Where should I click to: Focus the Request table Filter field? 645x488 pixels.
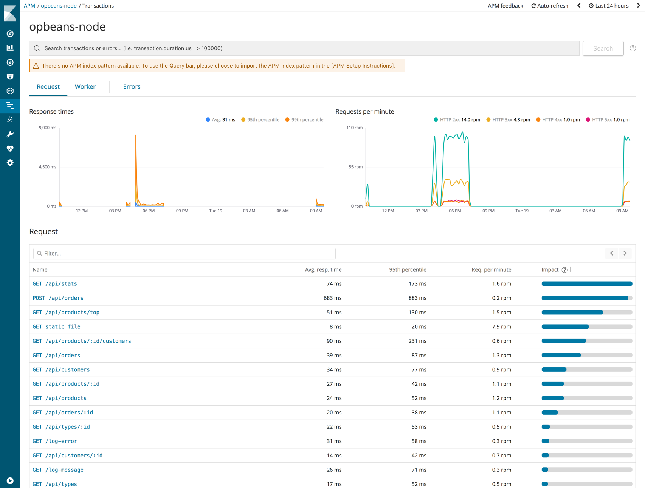(184, 254)
